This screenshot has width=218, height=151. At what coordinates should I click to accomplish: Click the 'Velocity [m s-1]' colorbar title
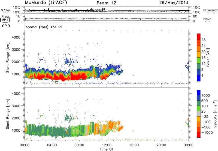[x=215, y=114]
